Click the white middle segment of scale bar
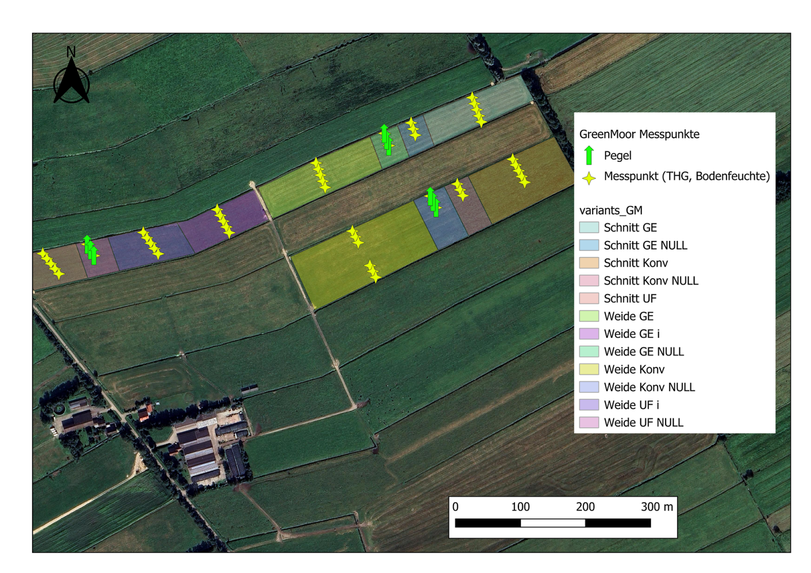This screenshot has height=573, width=811. 552,523
